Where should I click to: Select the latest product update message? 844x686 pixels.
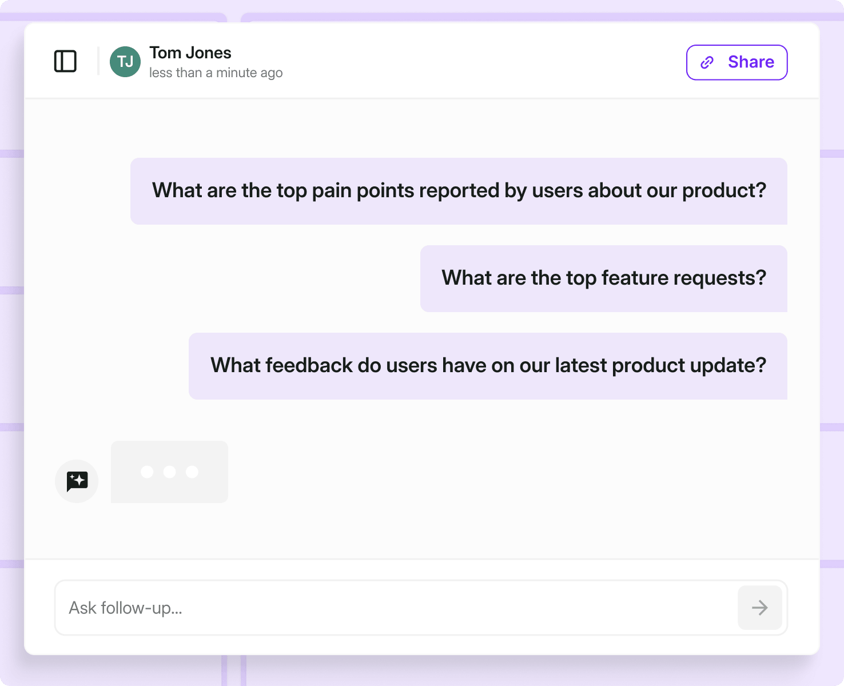tap(488, 366)
